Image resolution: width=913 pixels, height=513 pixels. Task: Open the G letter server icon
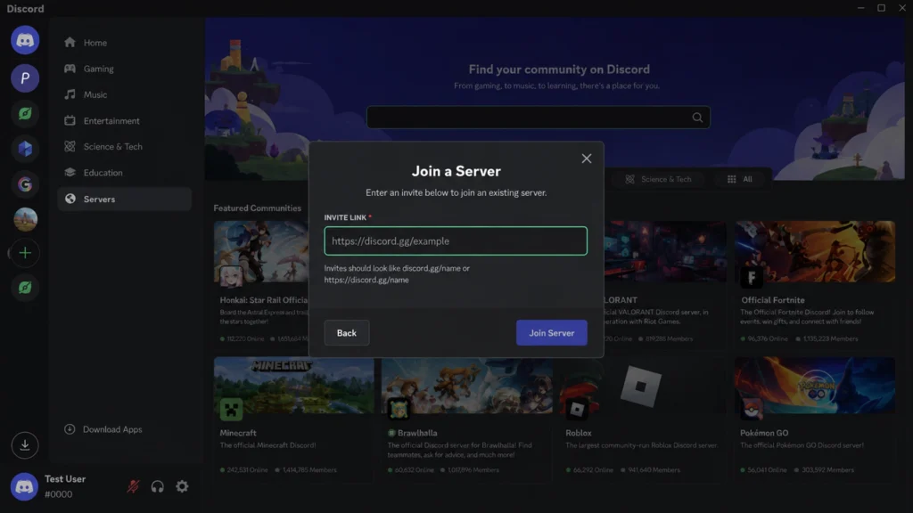[24, 184]
